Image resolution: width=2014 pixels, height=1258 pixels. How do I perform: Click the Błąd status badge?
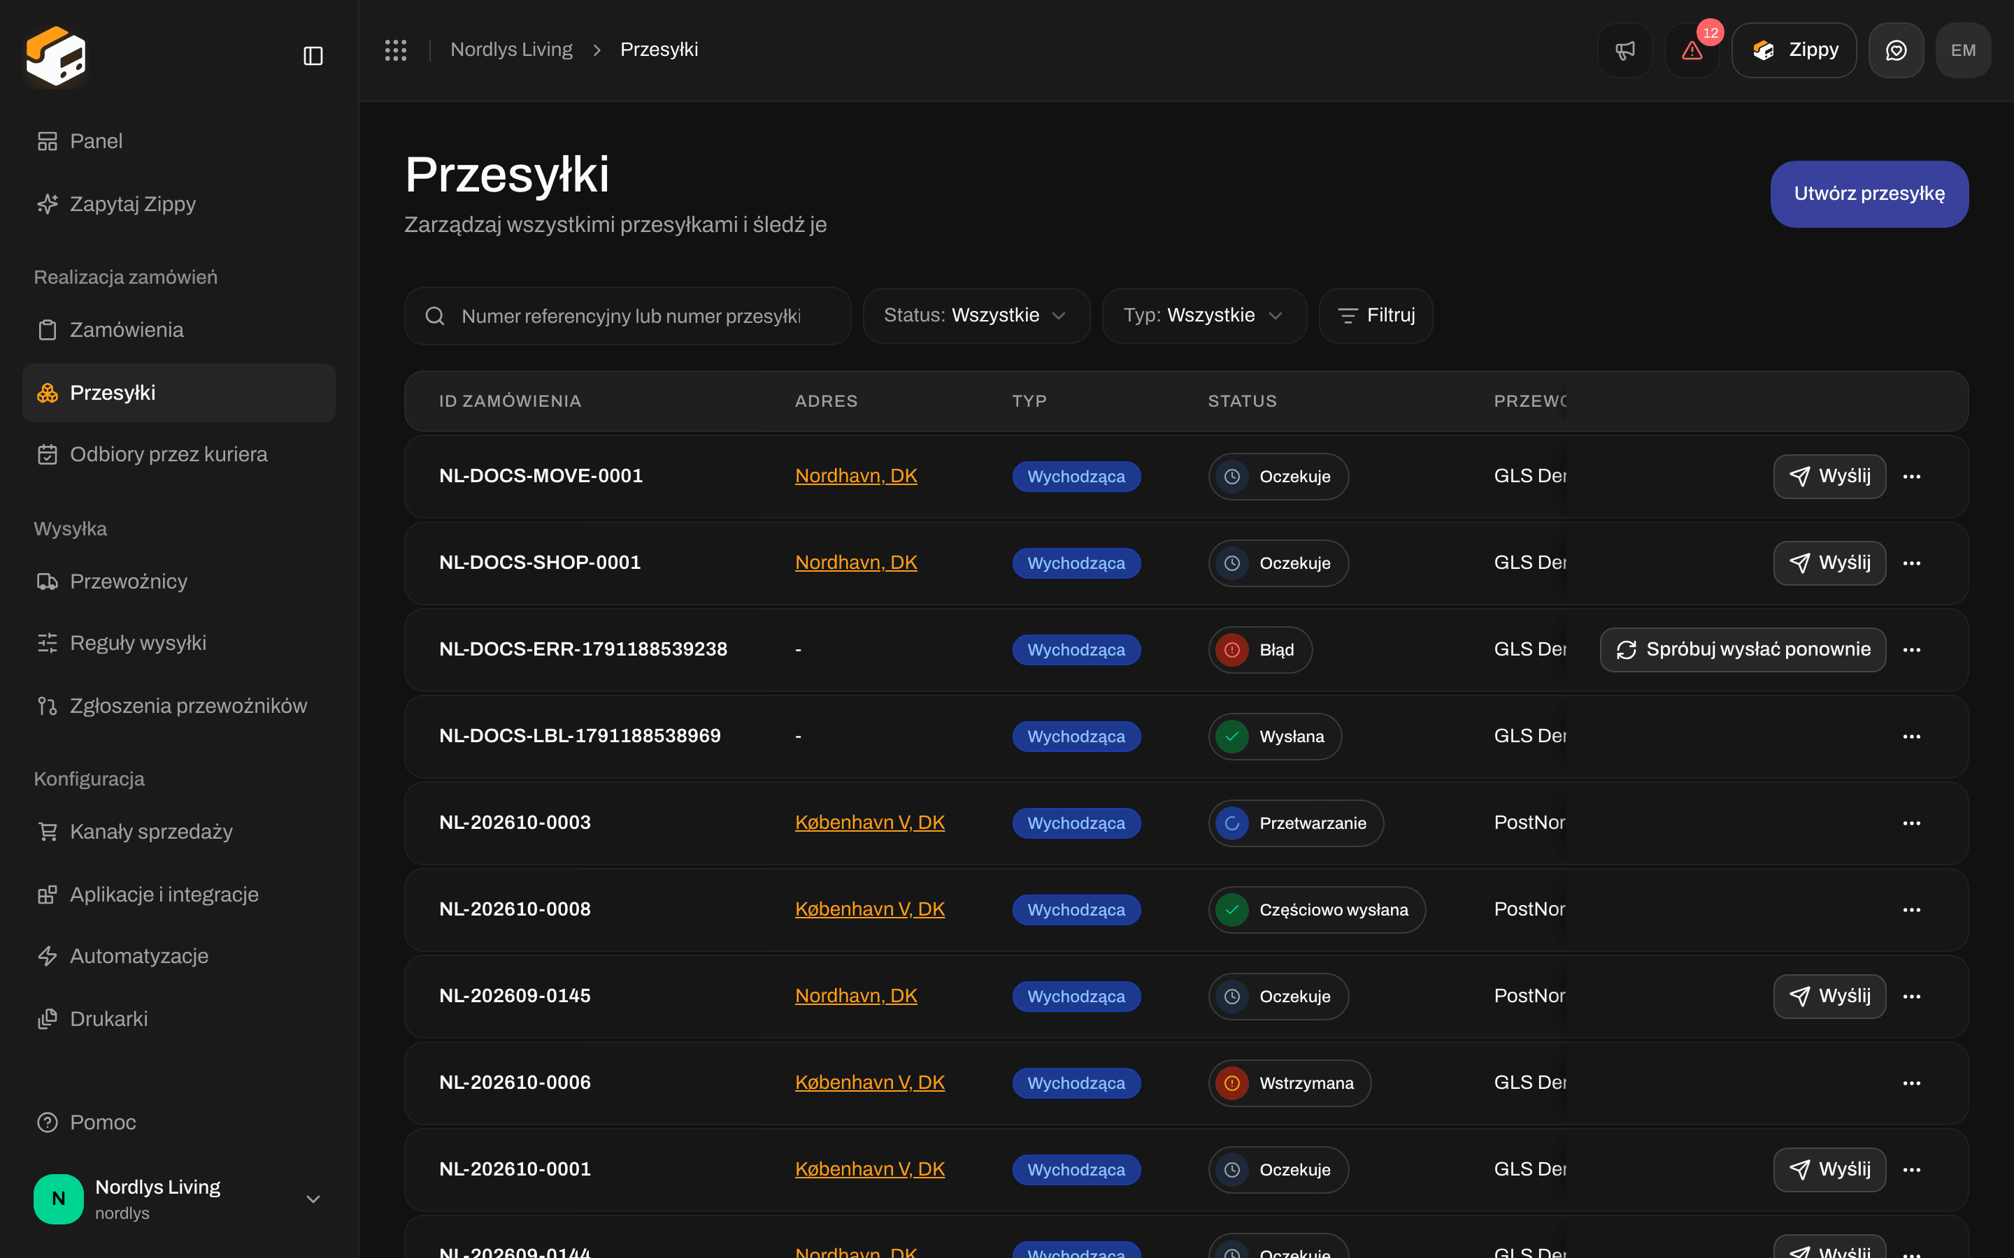(1260, 650)
